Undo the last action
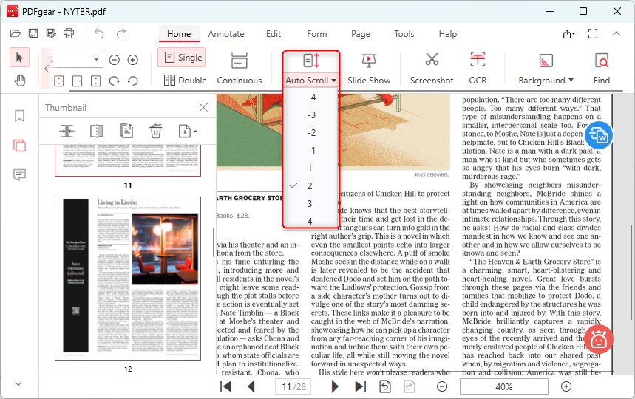This screenshot has width=635, height=399. pyautogui.click(x=99, y=33)
